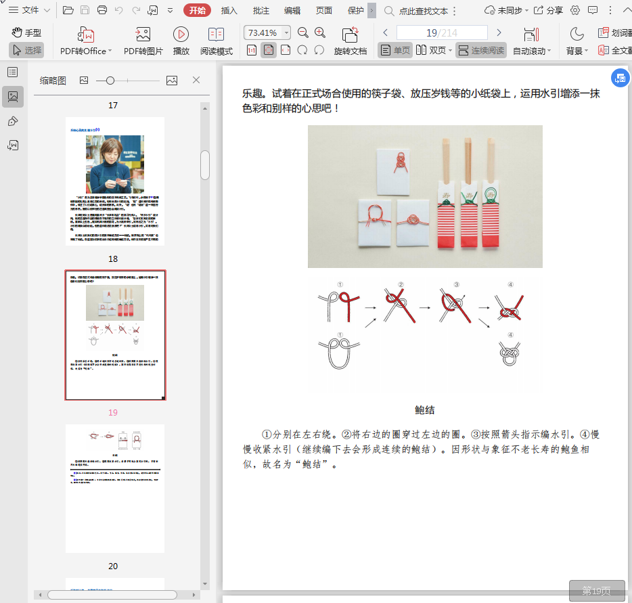This screenshot has height=603, width=632.
Task: Toggle 连续阅读 continuous reading
Action: point(481,50)
